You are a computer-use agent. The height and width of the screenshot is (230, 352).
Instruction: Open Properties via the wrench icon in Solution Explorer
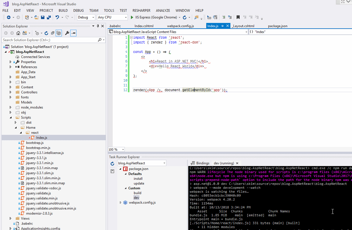(x=67, y=33)
